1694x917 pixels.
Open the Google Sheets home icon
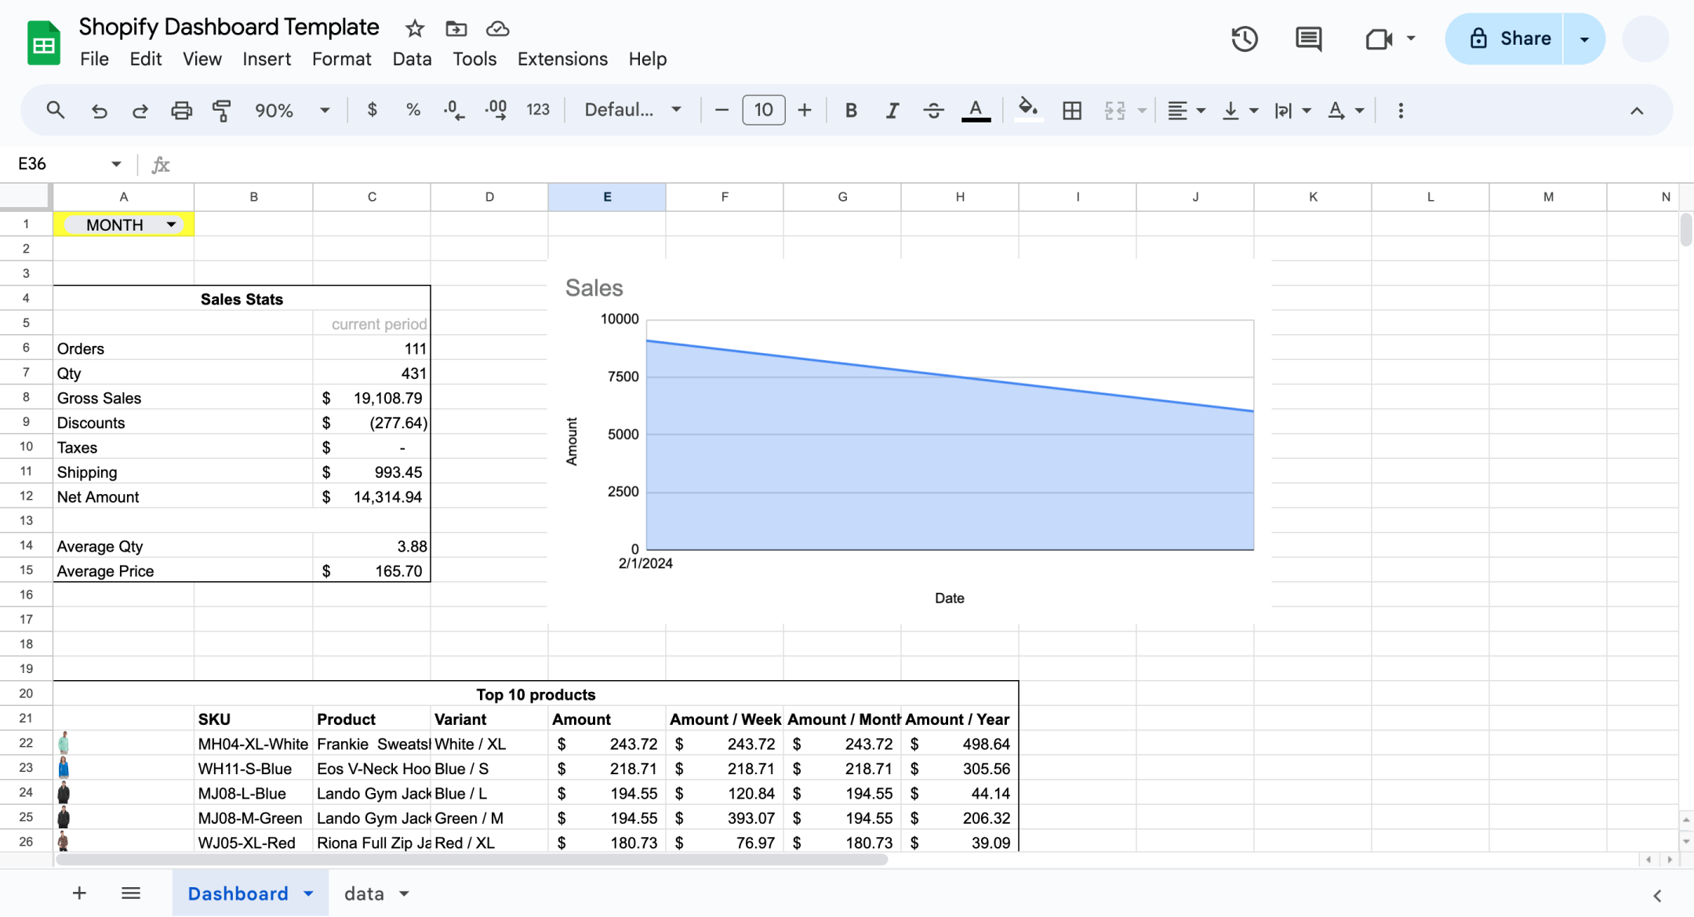44,42
